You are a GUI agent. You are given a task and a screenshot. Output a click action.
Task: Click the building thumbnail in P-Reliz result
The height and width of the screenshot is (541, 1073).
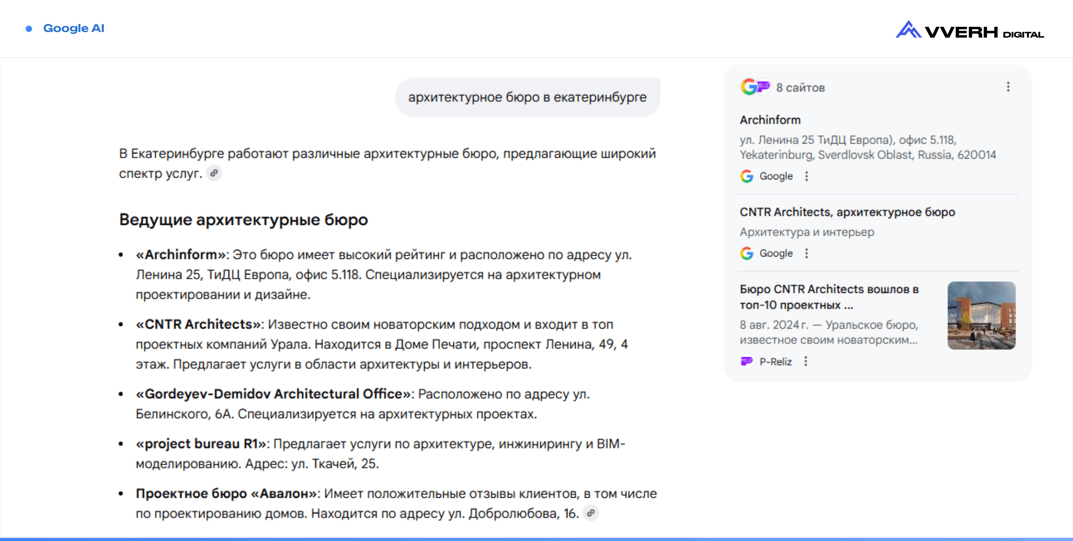(x=981, y=315)
